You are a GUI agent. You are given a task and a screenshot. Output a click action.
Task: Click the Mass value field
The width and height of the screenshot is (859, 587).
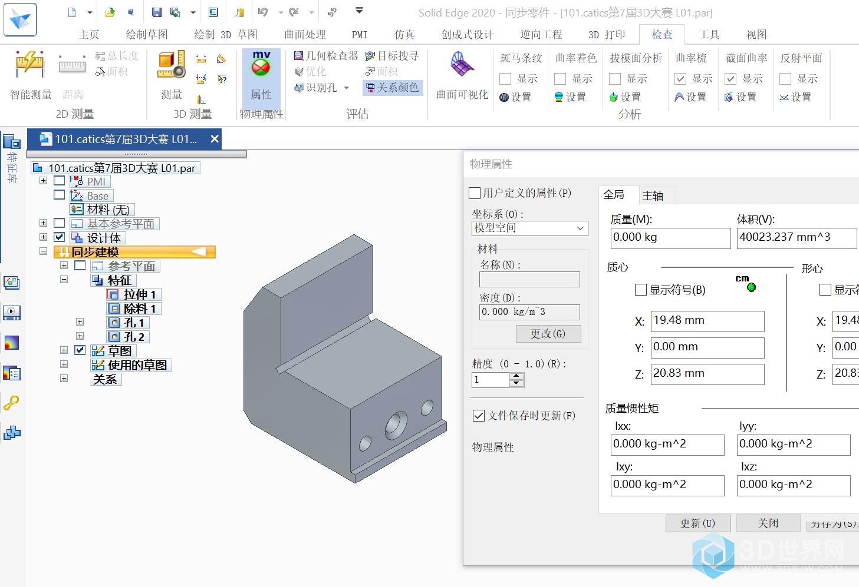[x=671, y=238]
